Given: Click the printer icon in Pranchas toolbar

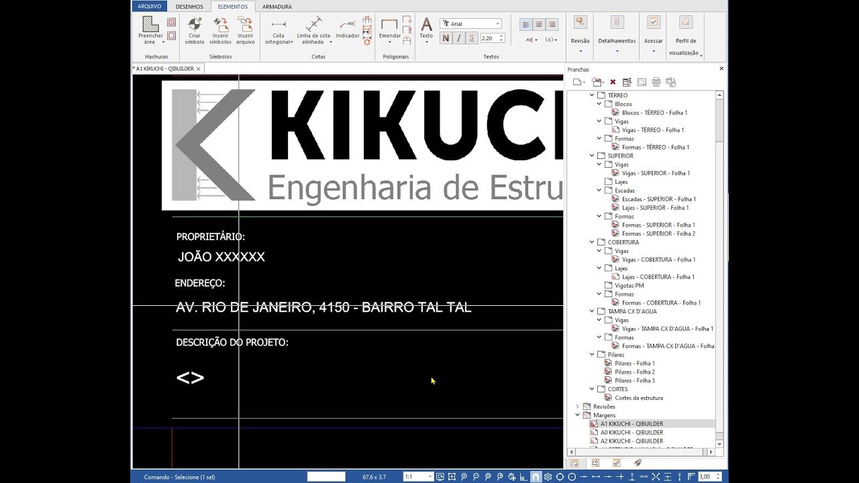Looking at the screenshot, I should [656, 82].
